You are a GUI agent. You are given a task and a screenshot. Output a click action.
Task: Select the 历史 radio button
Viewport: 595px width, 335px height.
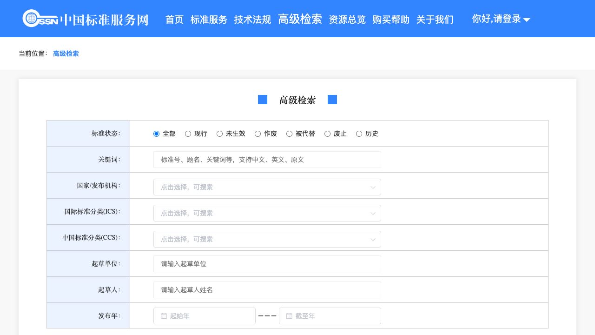[359, 134]
